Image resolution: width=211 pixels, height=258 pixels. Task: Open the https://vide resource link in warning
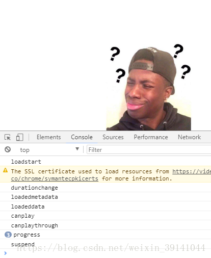pos(192,171)
